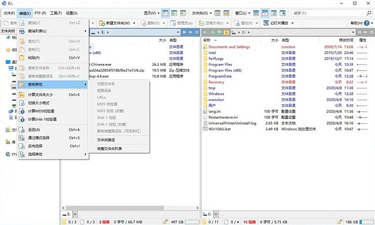Open the 设置(S) menu
375x225 pixels.
click(x=72, y=13)
